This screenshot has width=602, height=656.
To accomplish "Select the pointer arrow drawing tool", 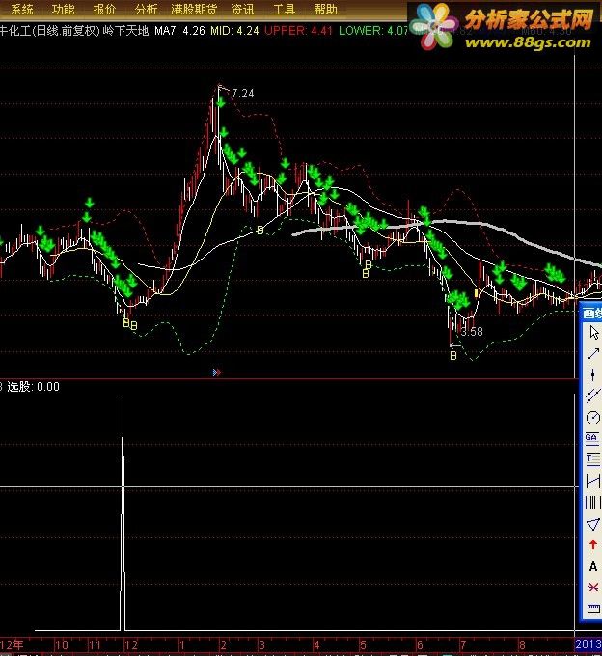I will click(593, 333).
